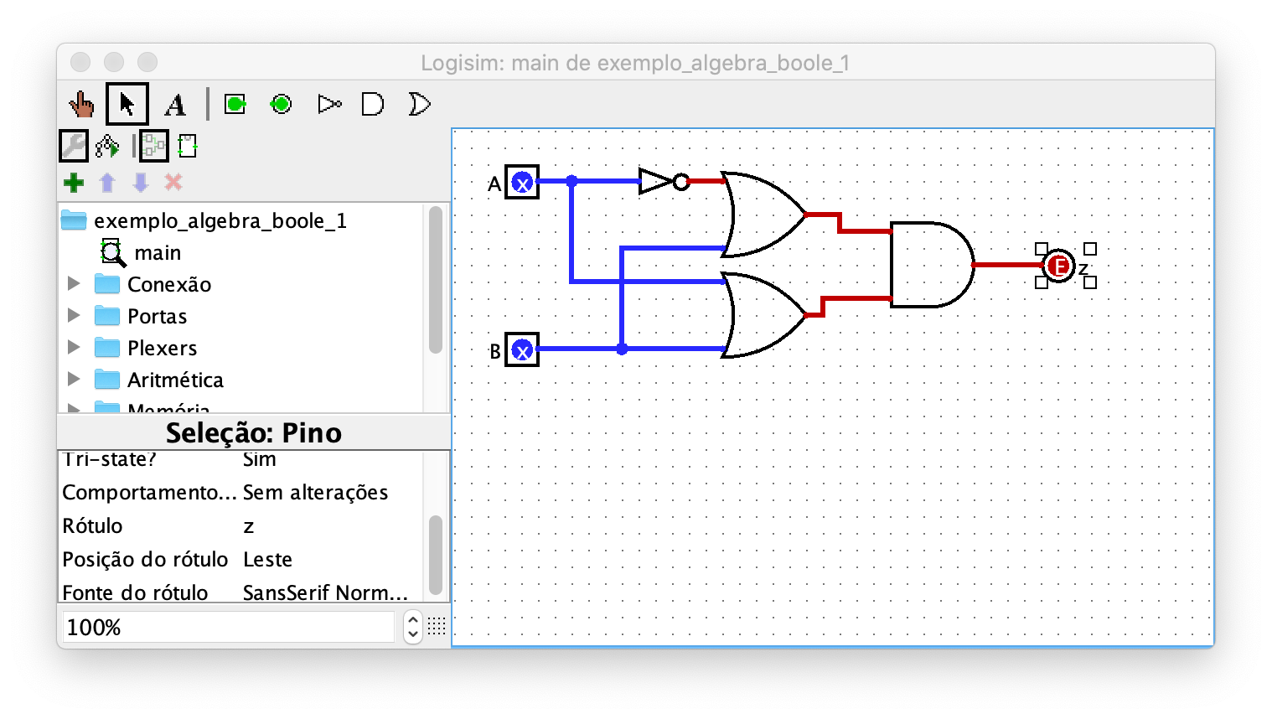Add a new circuit with plus icon
The height and width of the screenshot is (719, 1272).
(74, 182)
